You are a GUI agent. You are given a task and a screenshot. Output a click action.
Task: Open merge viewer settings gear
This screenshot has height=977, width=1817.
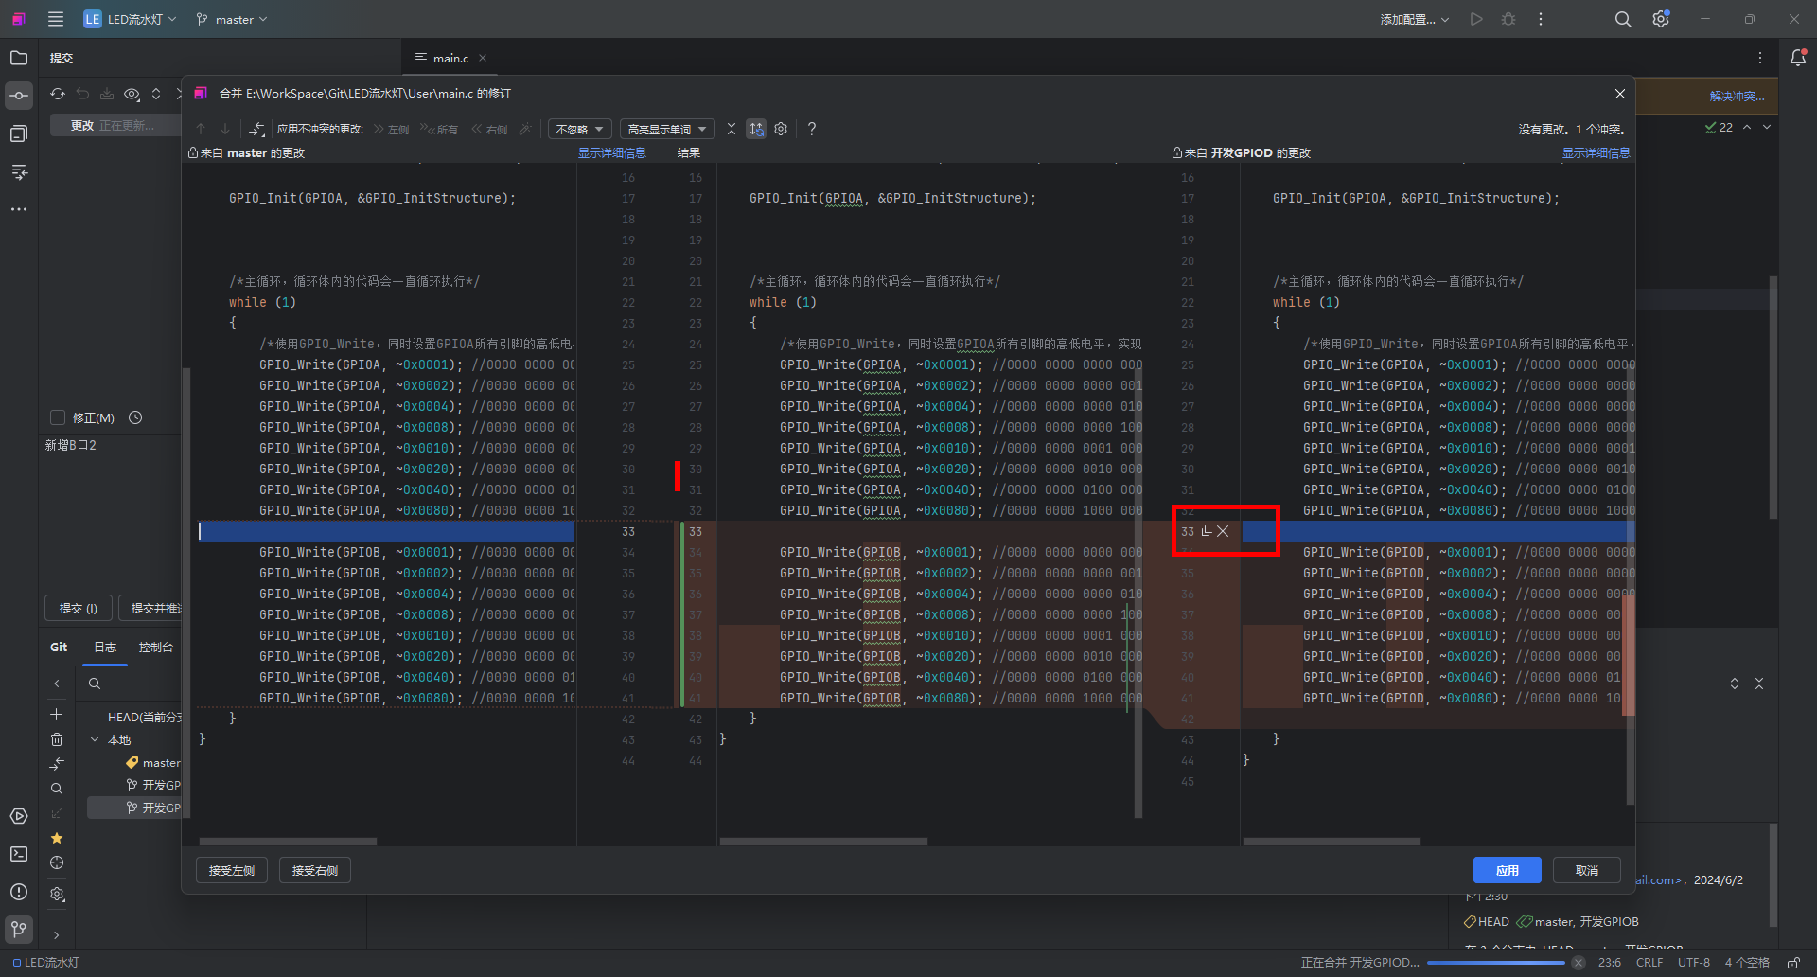point(781,129)
